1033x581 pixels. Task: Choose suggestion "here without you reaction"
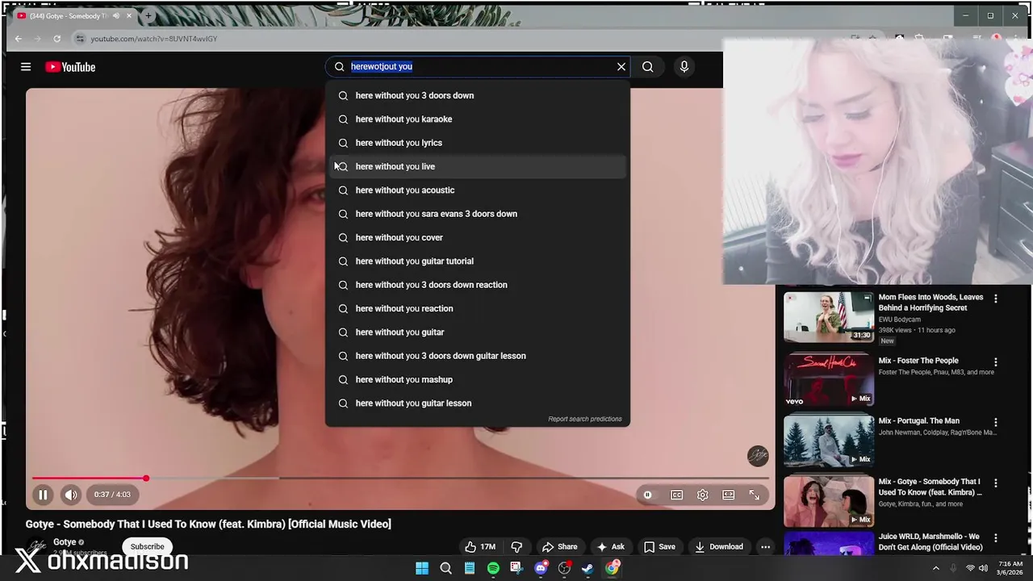coord(477,308)
